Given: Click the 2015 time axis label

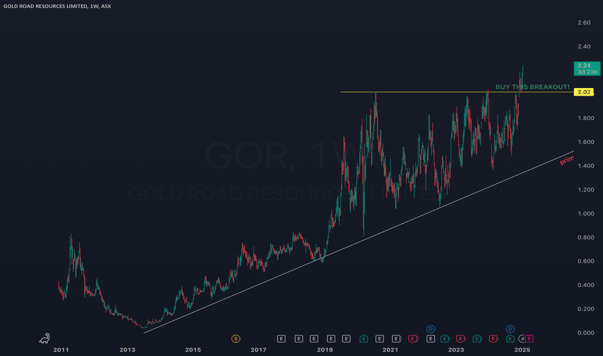Looking at the screenshot, I should pos(193,350).
